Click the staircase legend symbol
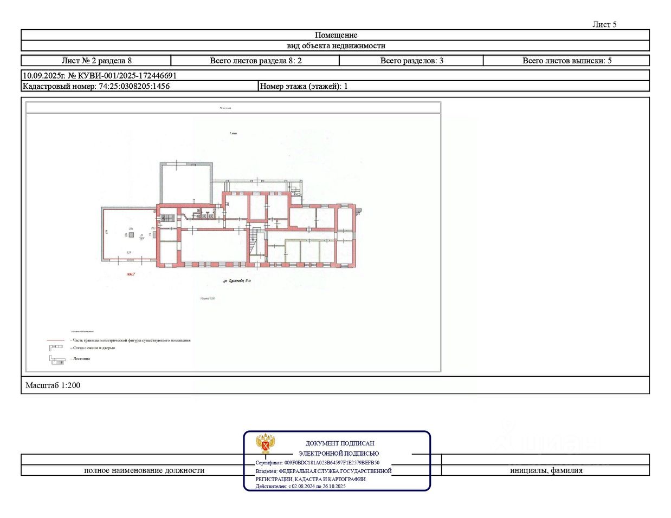671x518 pixels. (57, 359)
